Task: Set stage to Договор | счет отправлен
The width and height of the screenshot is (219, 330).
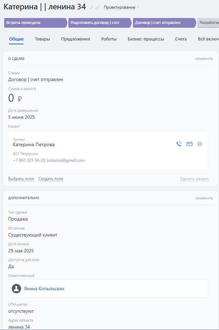Action: tap(163, 23)
